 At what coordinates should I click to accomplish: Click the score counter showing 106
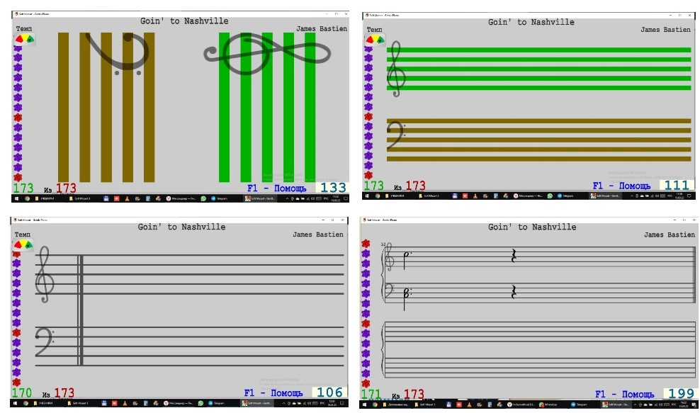coord(329,392)
